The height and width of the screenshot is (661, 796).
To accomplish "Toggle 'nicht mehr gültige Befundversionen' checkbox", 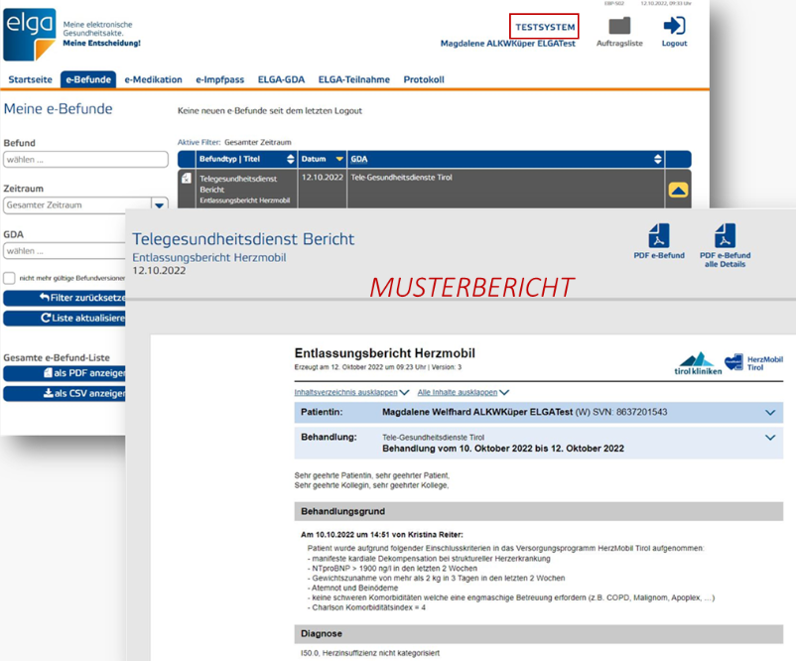I will pos(9,278).
